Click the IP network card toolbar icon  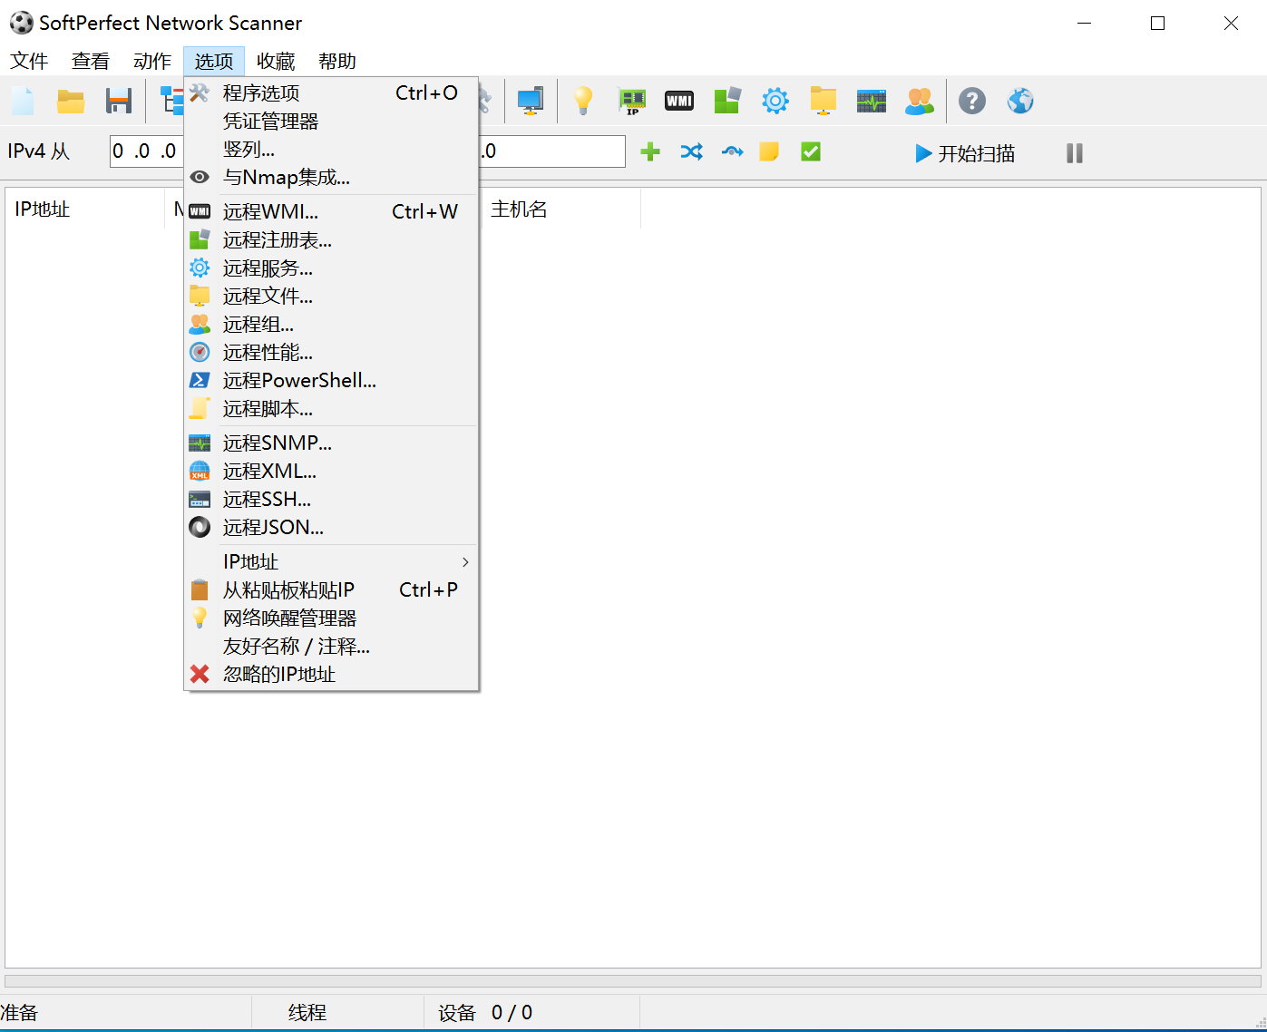(x=631, y=101)
